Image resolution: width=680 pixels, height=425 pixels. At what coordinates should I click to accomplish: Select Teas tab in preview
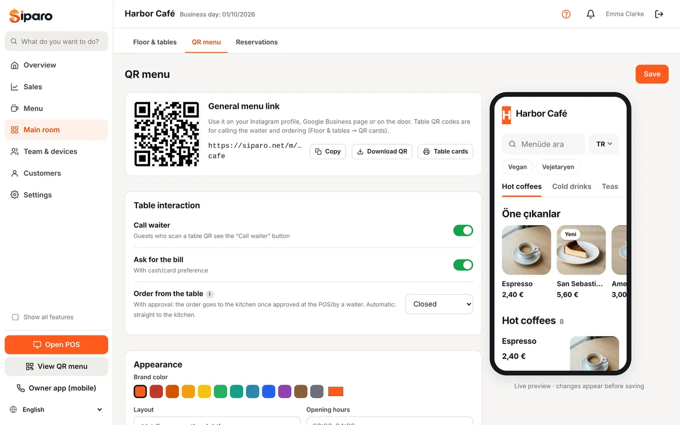tap(610, 186)
